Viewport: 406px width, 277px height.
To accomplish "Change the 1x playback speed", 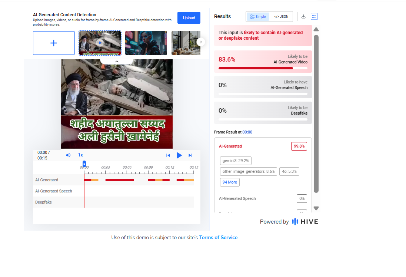I will tap(80, 155).
